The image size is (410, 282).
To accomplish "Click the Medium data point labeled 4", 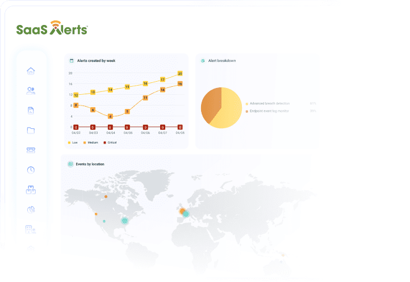I will pyautogui.click(x=110, y=116).
